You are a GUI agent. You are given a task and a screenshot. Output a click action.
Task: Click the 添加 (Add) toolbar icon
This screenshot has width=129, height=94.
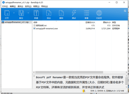(x=49, y=13)
